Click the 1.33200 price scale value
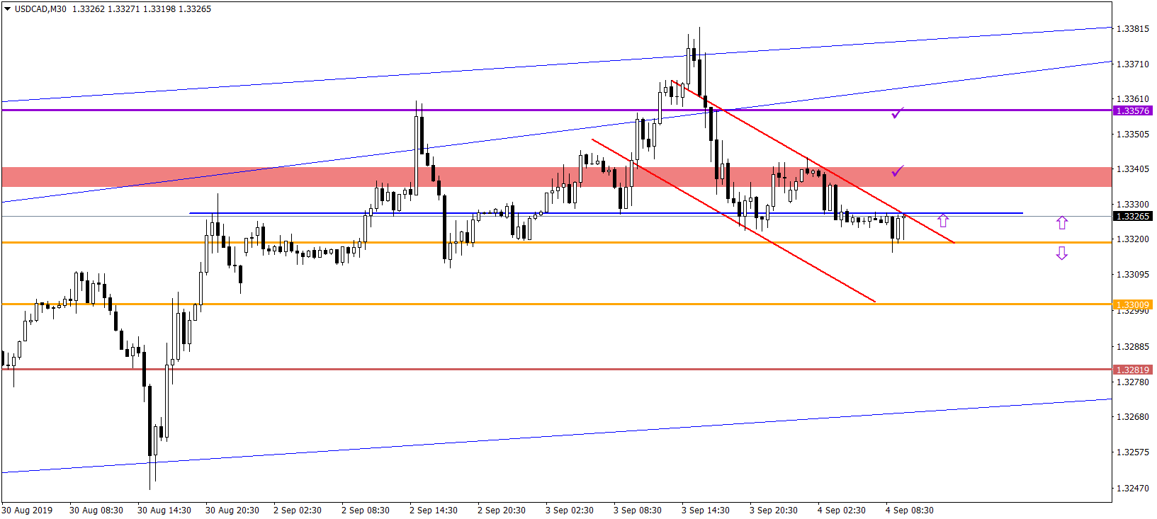Viewport: 1157px width, 519px height. [1132, 239]
